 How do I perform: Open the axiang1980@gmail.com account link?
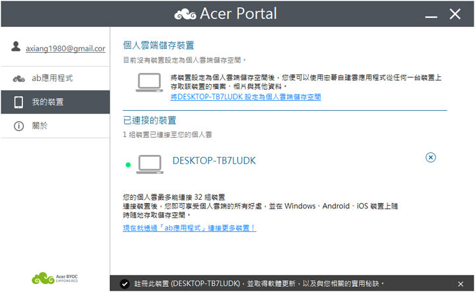65,48
